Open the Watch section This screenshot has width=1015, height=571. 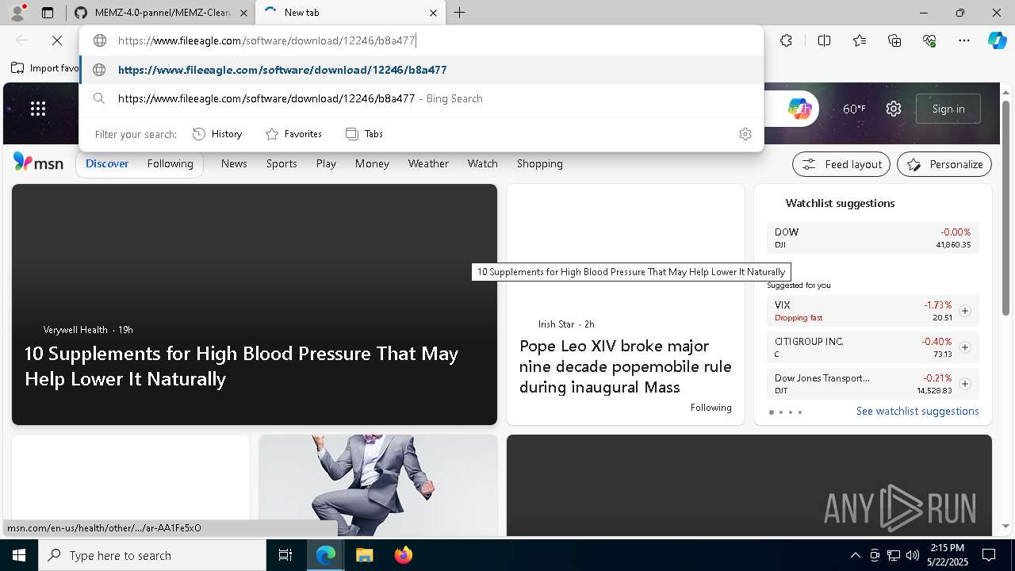(x=483, y=163)
